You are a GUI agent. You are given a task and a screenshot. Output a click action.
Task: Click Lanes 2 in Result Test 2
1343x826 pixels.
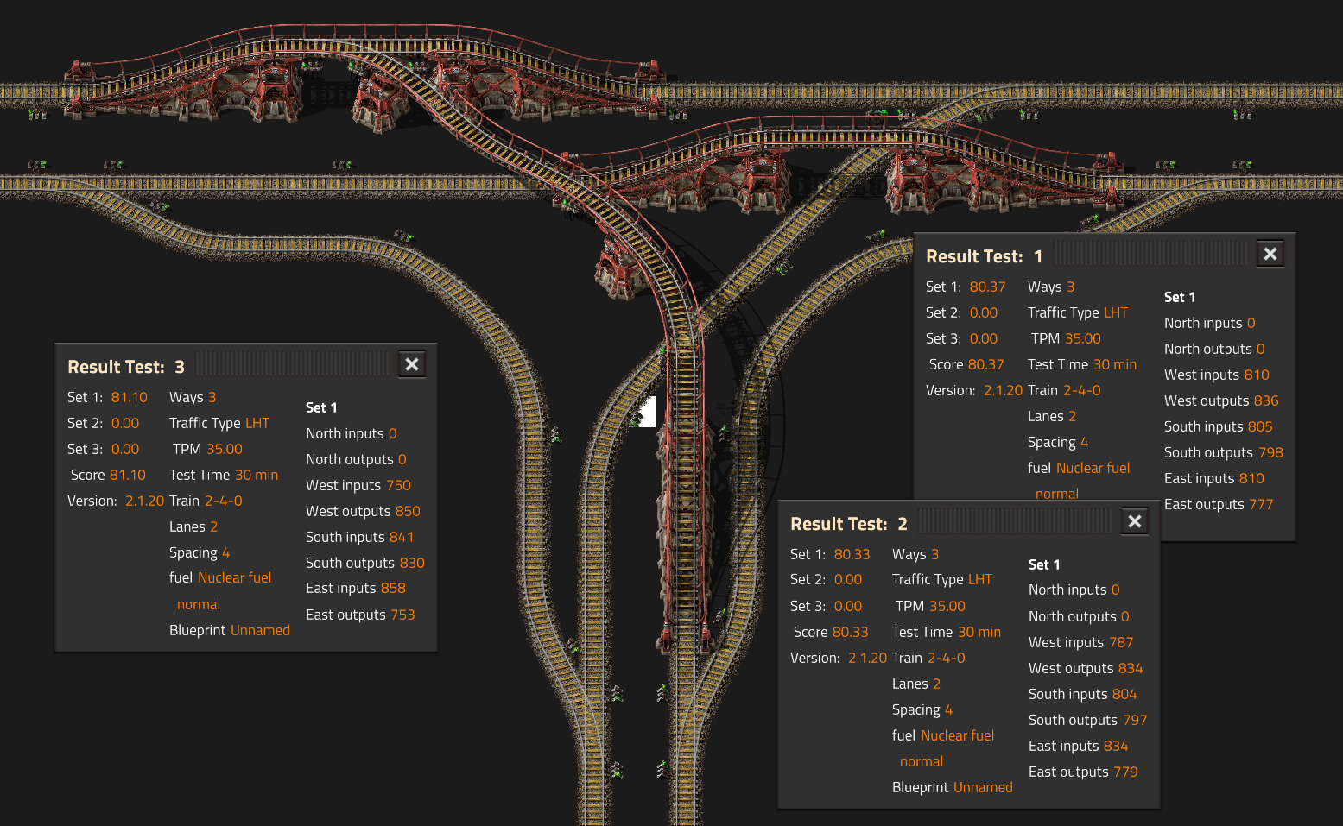pos(916,684)
